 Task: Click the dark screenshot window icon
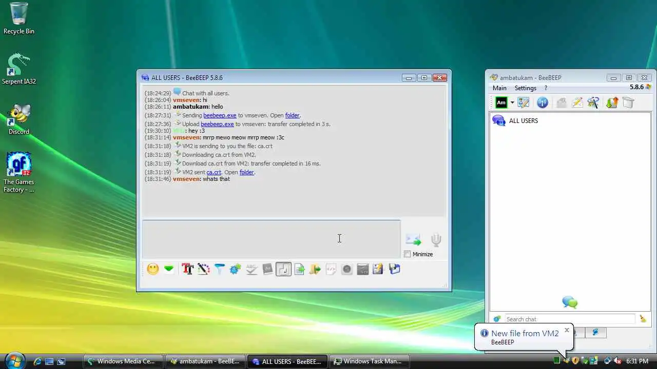[x=363, y=269]
